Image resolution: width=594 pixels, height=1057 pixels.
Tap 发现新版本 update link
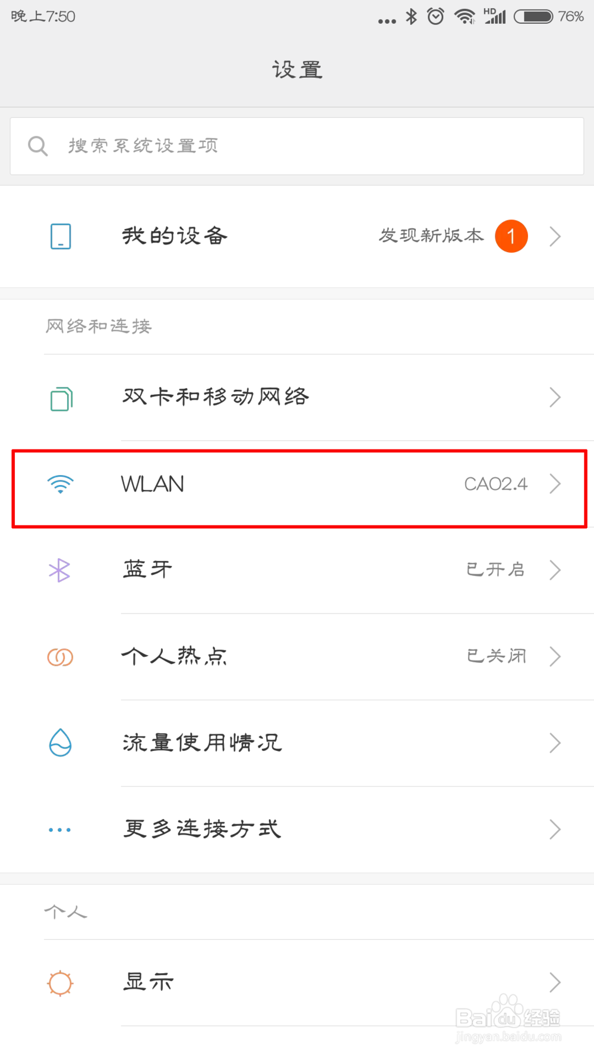pos(431,236)
